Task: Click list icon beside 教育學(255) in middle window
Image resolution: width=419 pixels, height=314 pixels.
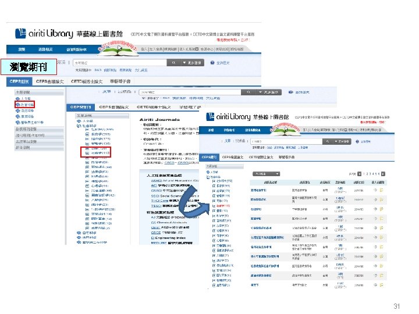Action: [x=87, y=134]
